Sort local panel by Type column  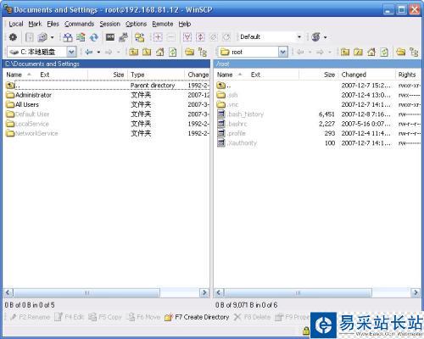pyautogui.click(x=156, y=75)
